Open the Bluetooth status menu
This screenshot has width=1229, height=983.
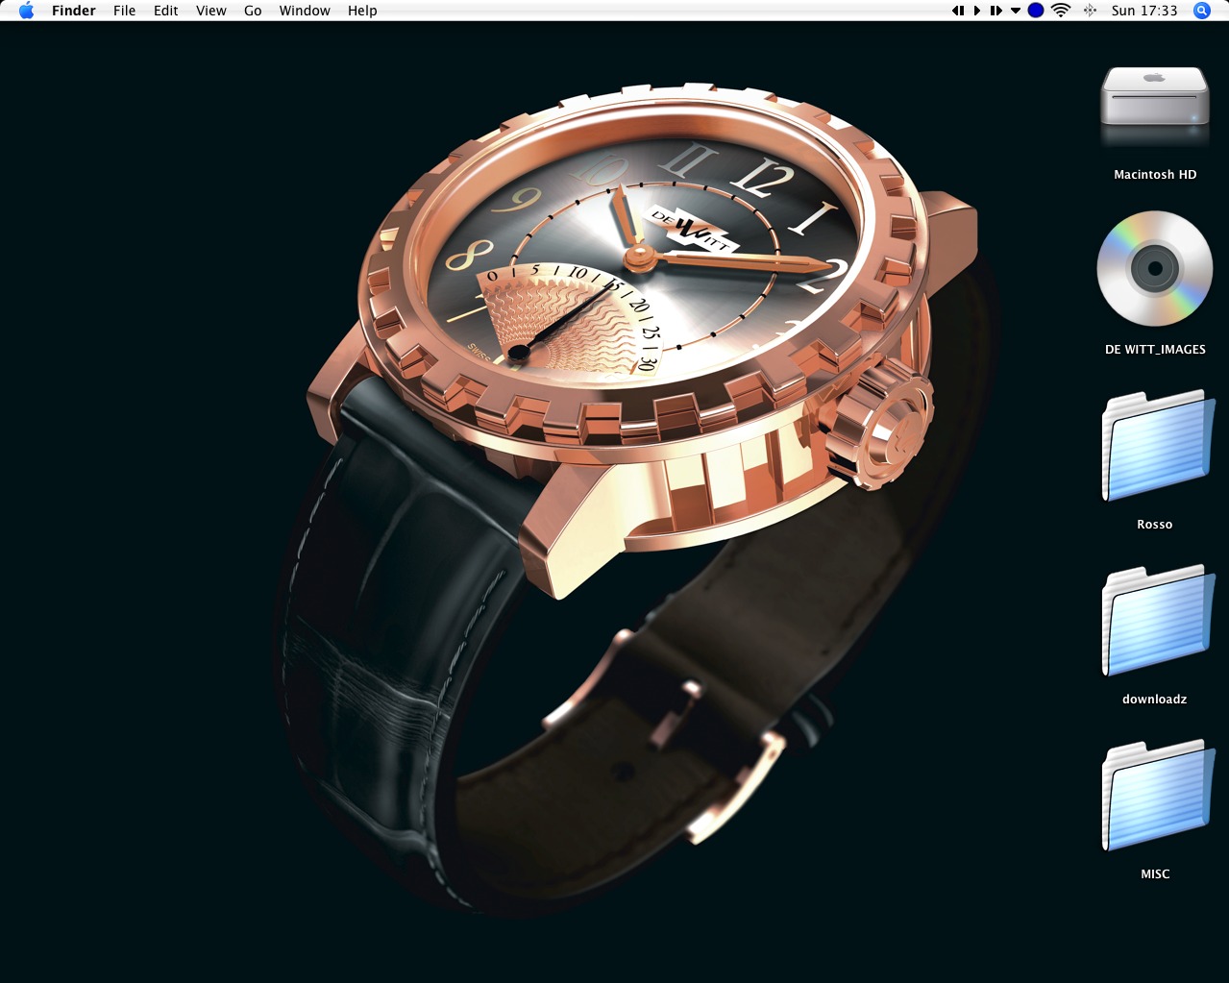(x=1090, y=11)
